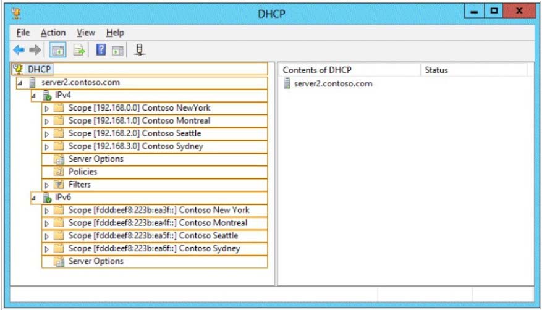The height and width of the screenshot is (310, 542).
Task: Select Server Options text under IPv4
Action: pos(96,159)
